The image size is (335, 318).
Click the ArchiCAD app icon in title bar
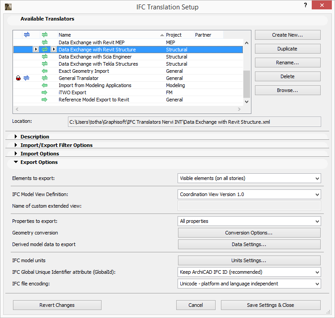pyautogui.click(x=8, y=7)
